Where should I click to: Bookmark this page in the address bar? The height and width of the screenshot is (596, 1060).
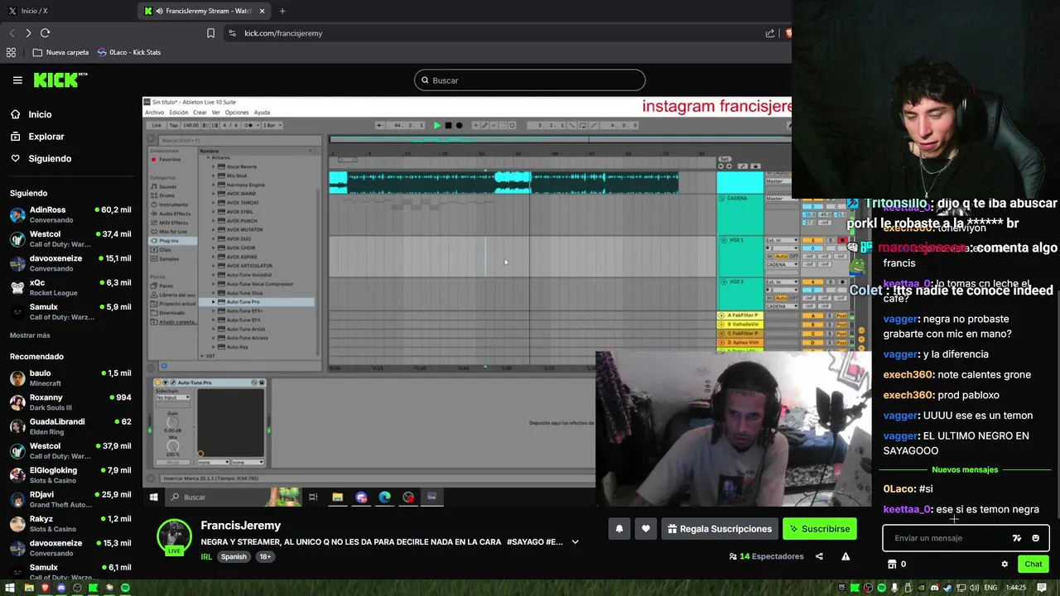click(x=210, y=33)
